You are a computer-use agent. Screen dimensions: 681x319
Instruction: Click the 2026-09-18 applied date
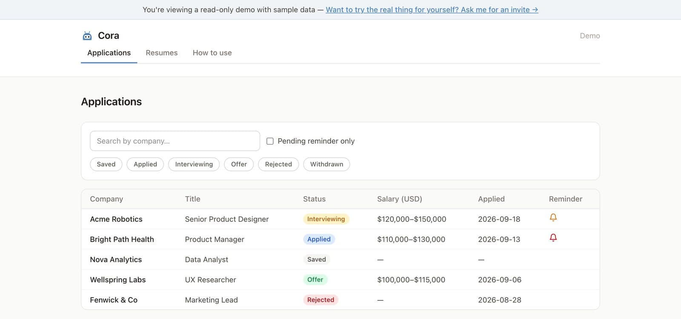click(x=499, y=219)
